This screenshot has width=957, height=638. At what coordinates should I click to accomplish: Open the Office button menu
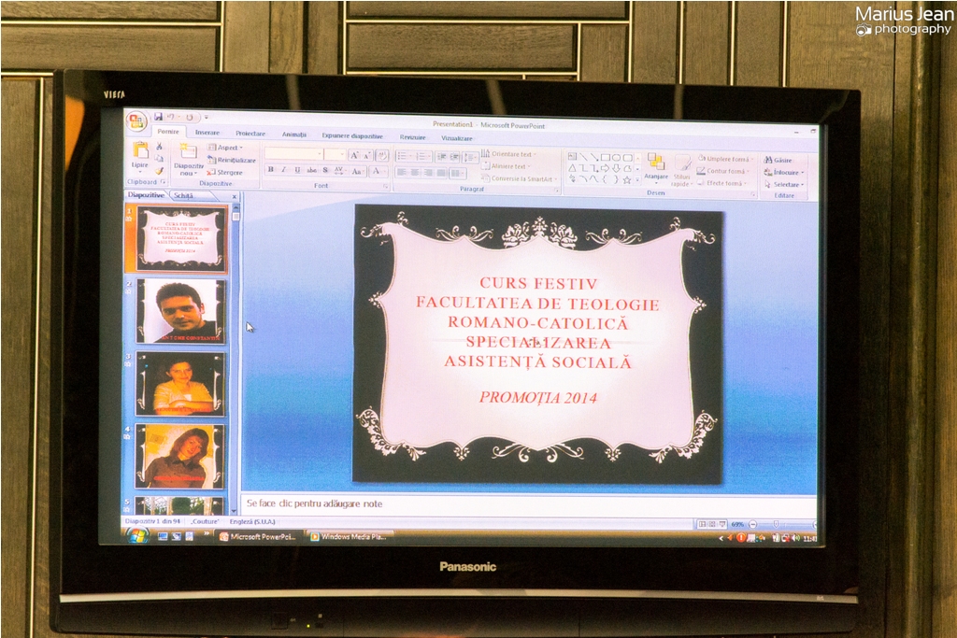coord(136,121)
